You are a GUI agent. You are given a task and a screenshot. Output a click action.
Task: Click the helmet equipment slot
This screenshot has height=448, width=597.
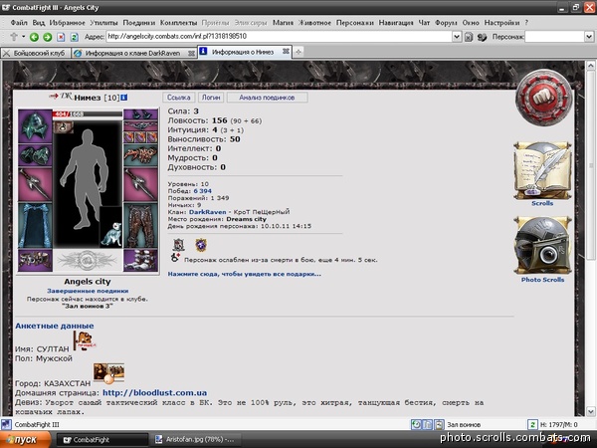coord(35,126)
